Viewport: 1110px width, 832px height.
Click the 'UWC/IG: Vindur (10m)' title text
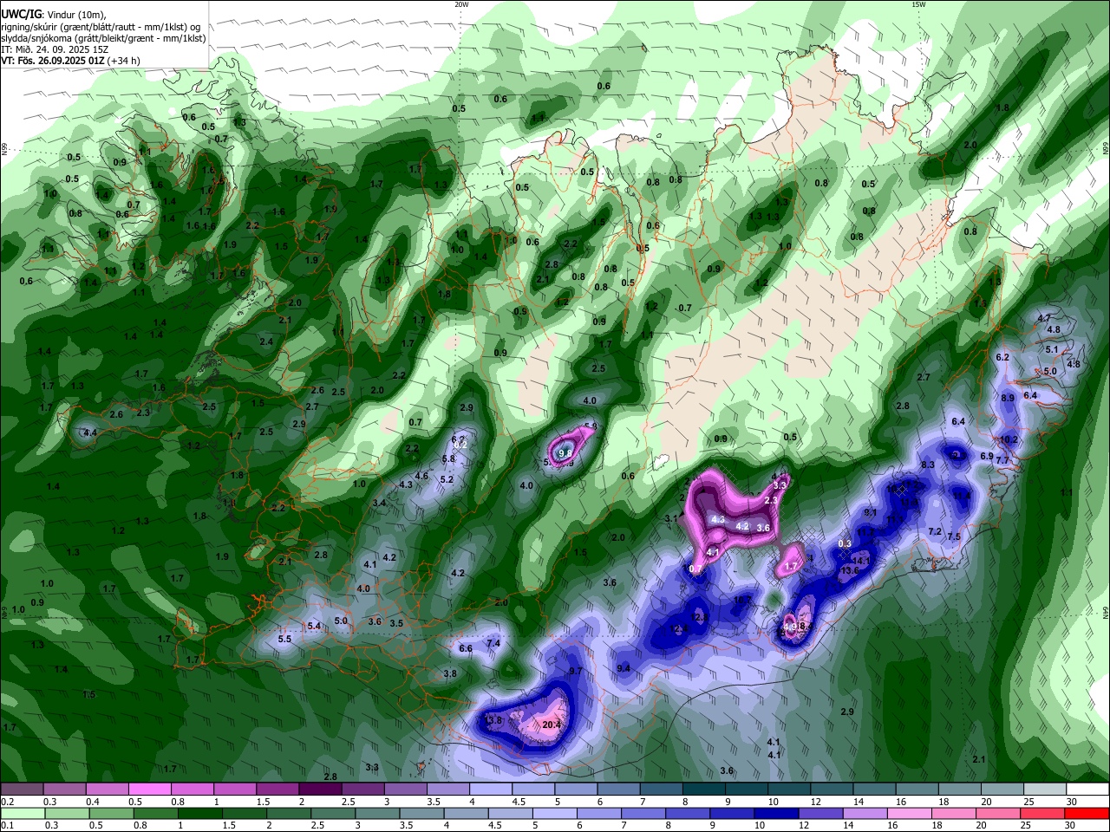click(54, 14)
